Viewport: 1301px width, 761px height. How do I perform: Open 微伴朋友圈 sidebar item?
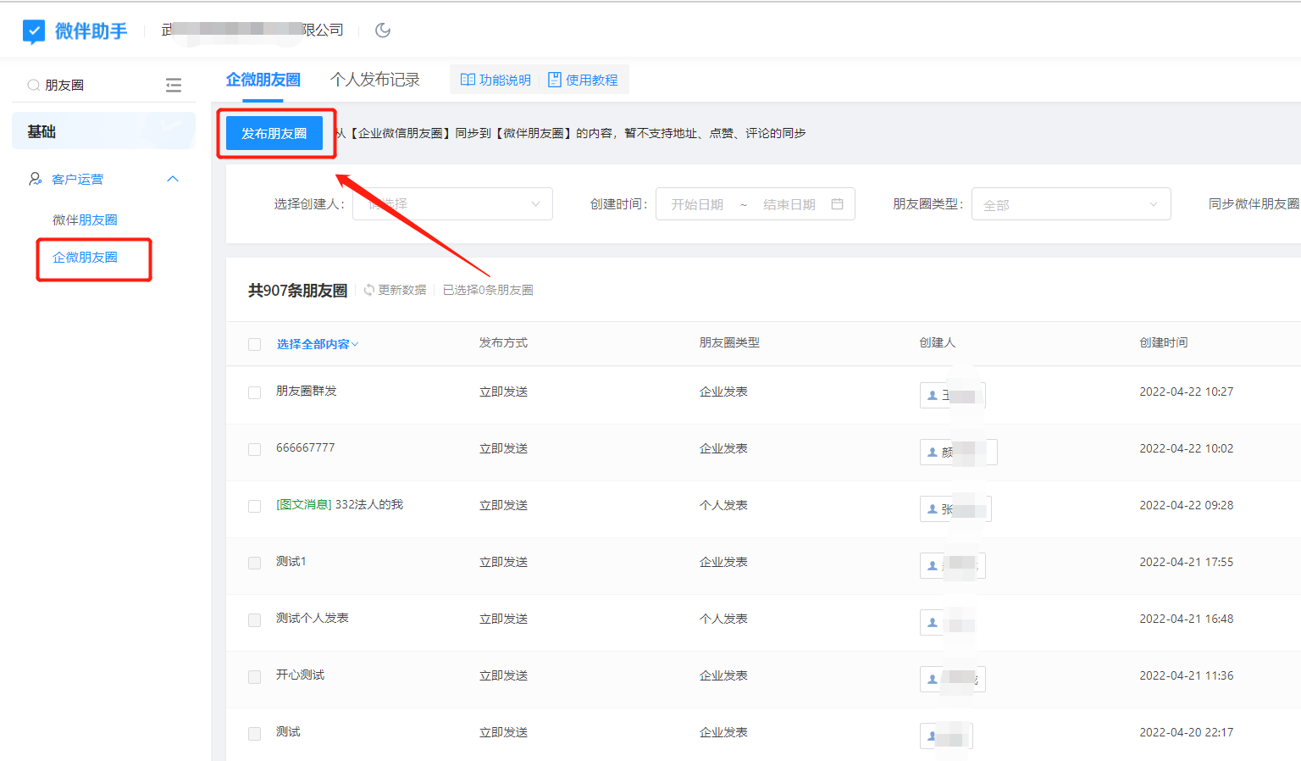tap(85, 219)
